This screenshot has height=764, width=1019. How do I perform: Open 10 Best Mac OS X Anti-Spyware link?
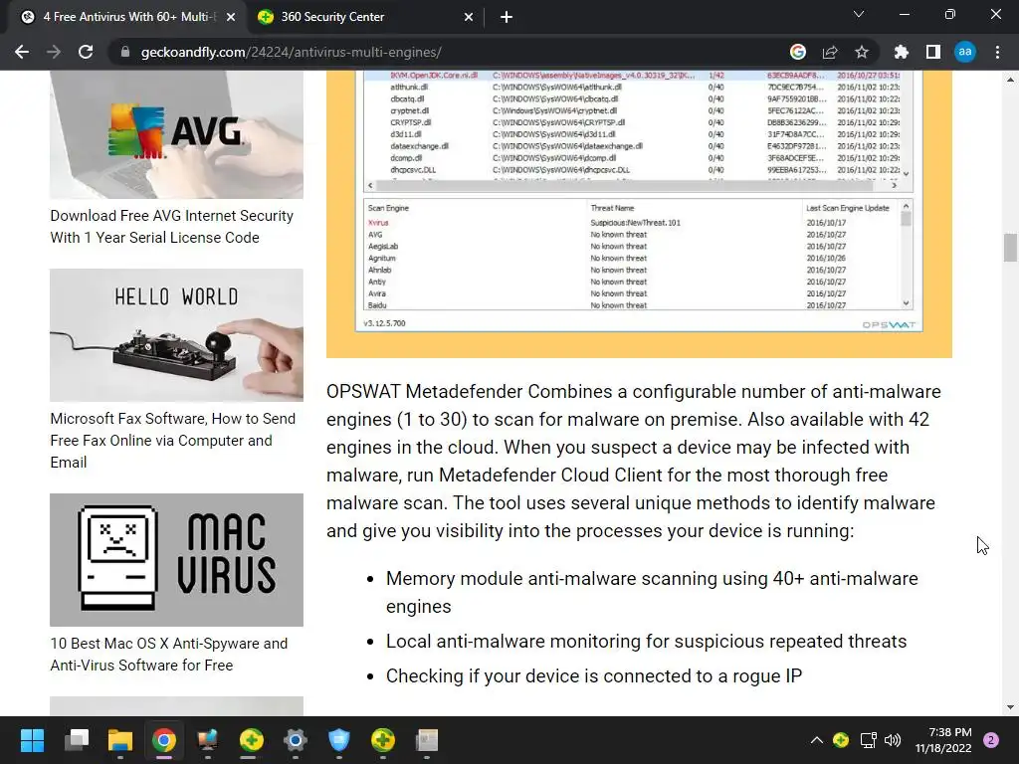tap(169, 655)
